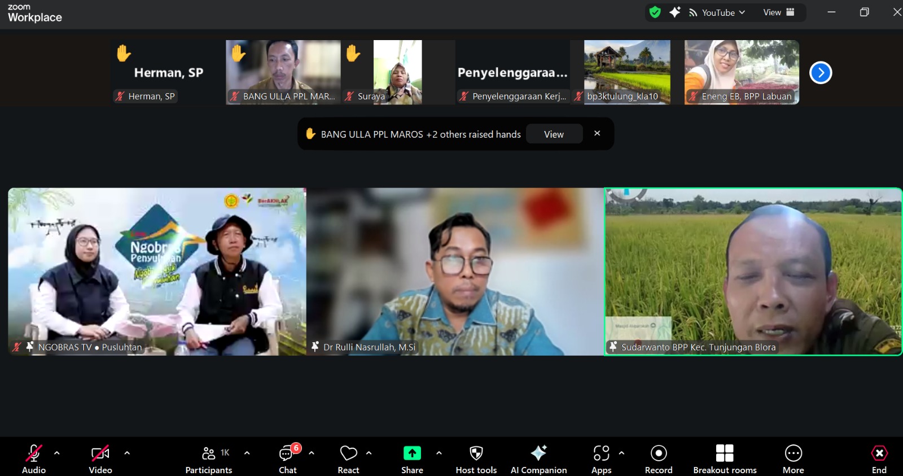Image resolution: width=903 pixels, height=476 pixels.
Task: Unmute microphone with Audio button
Action: click(34, 458)
